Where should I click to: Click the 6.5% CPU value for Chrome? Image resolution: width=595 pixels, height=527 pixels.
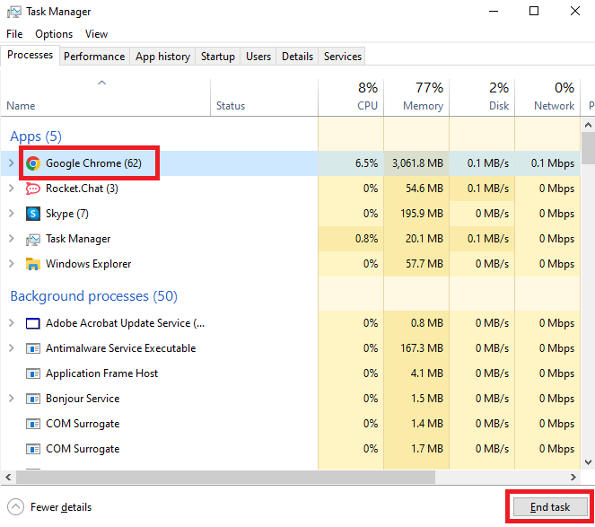366,163
